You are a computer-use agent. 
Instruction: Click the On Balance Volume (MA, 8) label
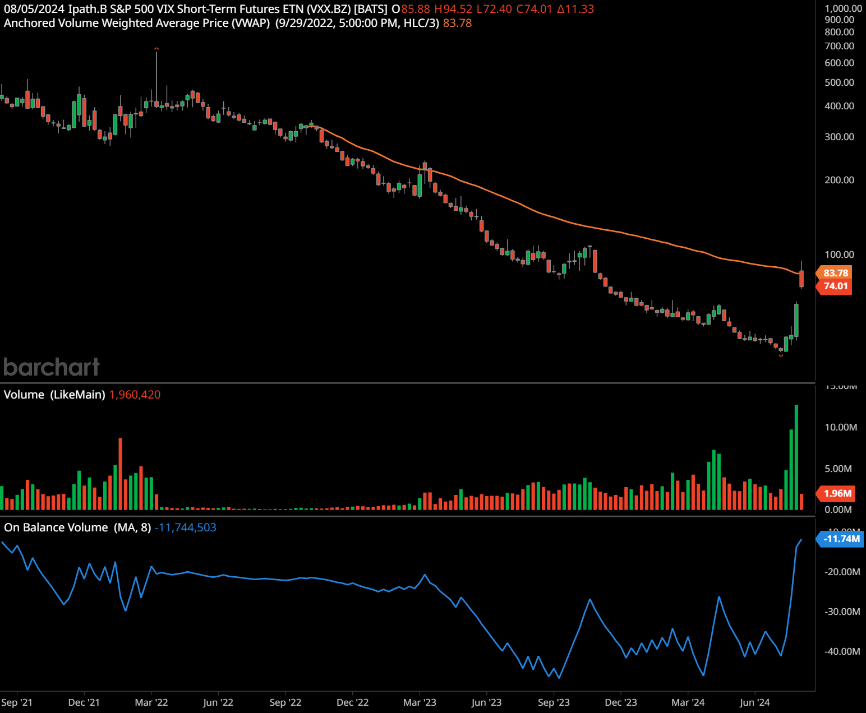tap(77, 527)
